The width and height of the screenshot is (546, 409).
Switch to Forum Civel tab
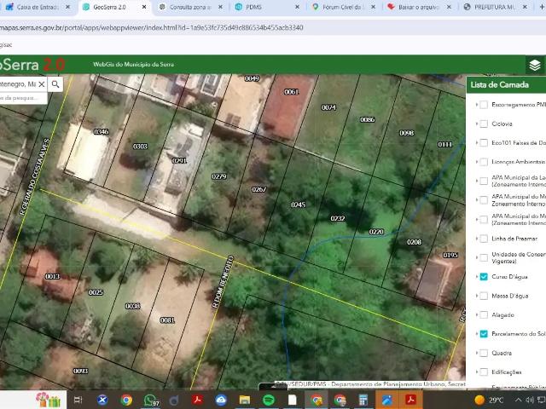coord(343,7)
